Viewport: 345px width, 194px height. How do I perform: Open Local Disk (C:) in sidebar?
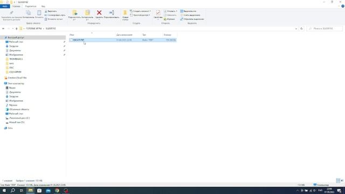[x=19, y=118]
